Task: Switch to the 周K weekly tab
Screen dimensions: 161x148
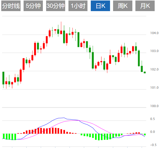Action: pos(123,6)
